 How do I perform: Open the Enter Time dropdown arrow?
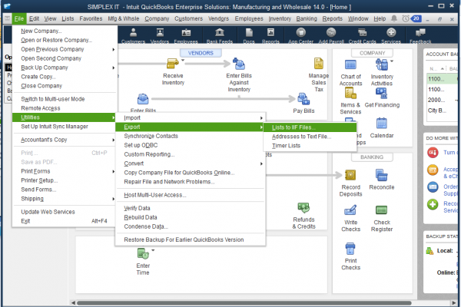(153, 250)
